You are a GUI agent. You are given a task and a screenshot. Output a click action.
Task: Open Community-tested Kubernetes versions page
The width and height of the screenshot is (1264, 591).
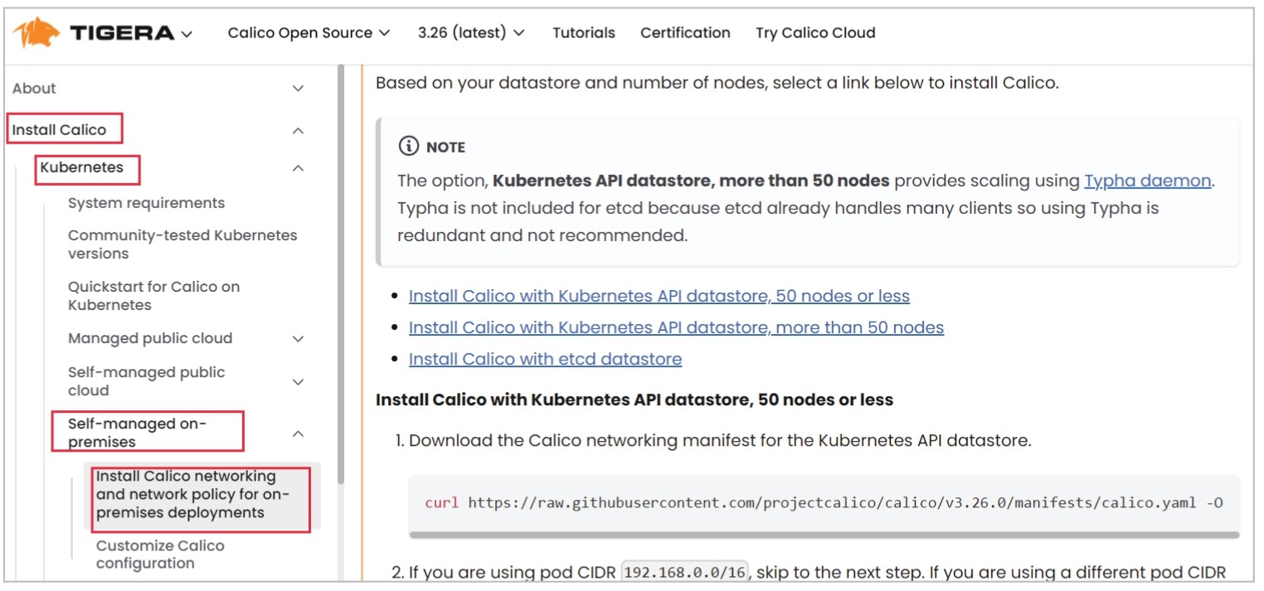point(182,245)
